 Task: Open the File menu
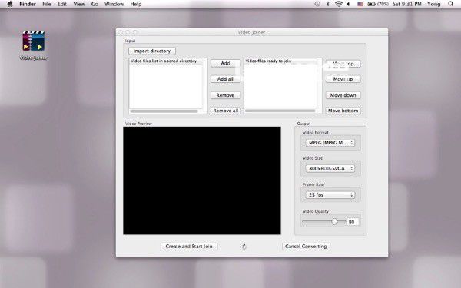click(46, 4)
